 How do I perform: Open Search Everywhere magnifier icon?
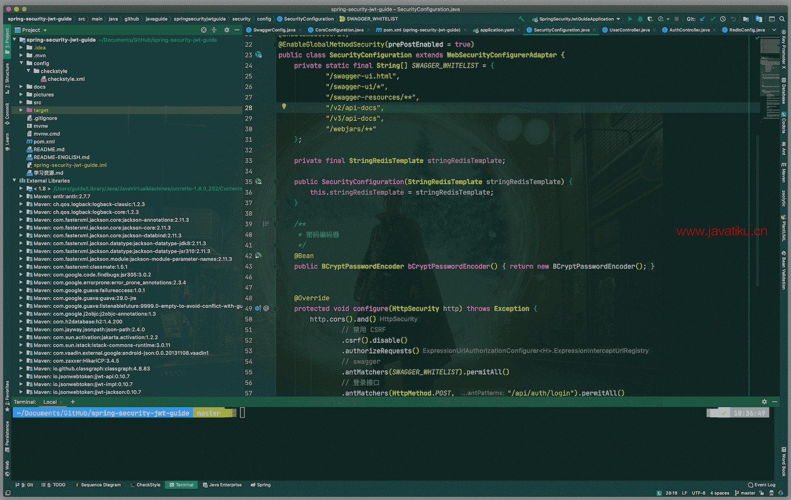tap(782, 19)
